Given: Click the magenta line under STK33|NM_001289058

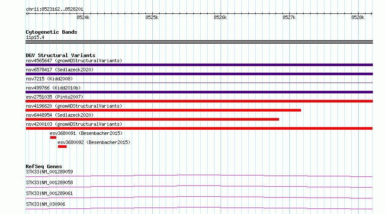Looking at the screenshot, I should click(199, 186).
